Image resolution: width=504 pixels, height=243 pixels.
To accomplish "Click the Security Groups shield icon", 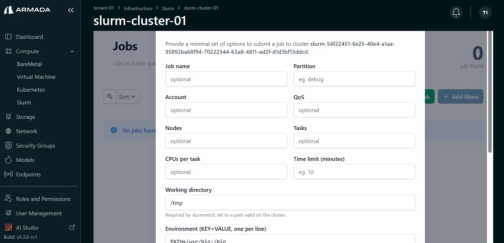I will [9, 145].
